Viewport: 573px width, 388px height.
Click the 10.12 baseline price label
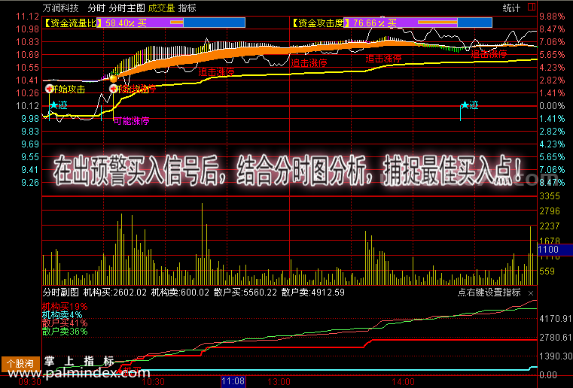pyautogui.click(x=27, y=106)
